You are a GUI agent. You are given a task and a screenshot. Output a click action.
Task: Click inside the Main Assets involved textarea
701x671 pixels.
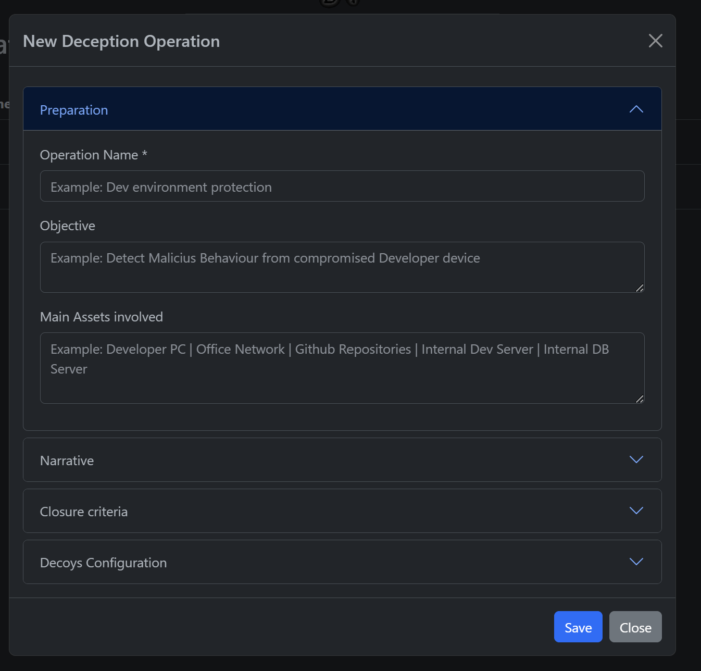[342, 368]
